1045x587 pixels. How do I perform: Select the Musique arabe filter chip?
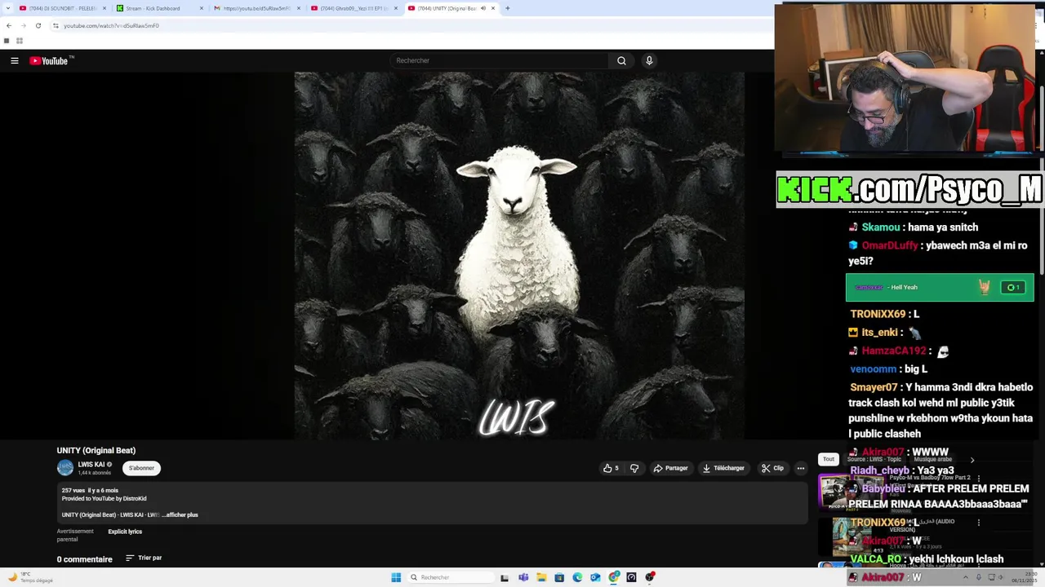932,459
